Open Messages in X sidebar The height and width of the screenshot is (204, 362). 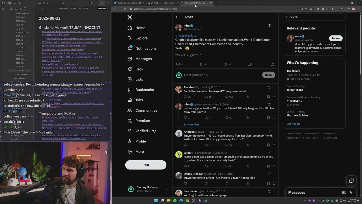139,59
